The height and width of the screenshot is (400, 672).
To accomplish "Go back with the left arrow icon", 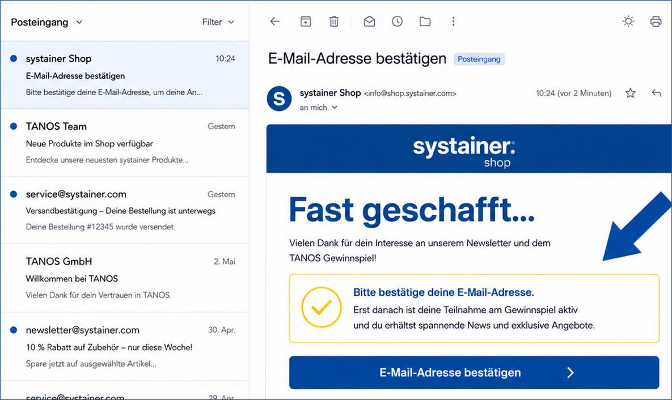I will [x=274, y=22].
